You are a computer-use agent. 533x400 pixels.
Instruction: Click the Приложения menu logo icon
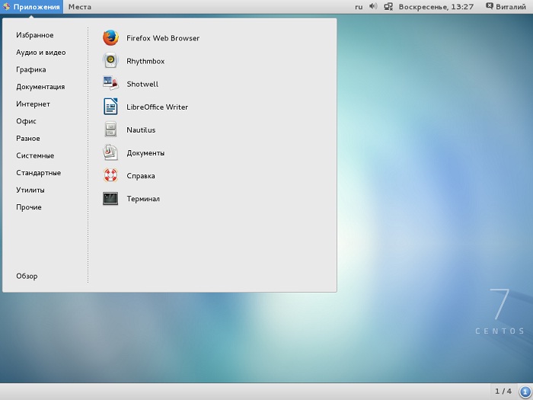coord(6,6)
